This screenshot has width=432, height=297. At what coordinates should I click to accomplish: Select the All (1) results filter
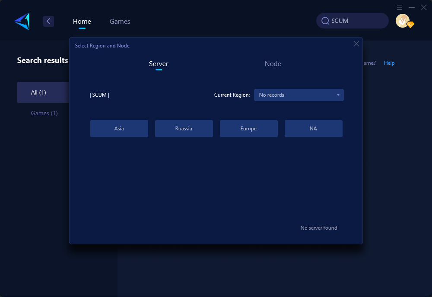click(43, 92)
